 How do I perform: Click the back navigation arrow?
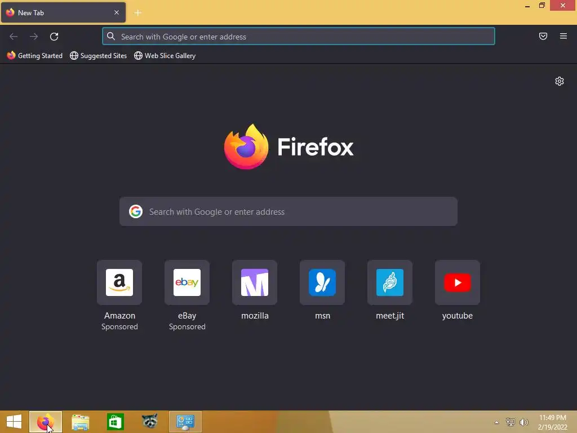point(14,37)
